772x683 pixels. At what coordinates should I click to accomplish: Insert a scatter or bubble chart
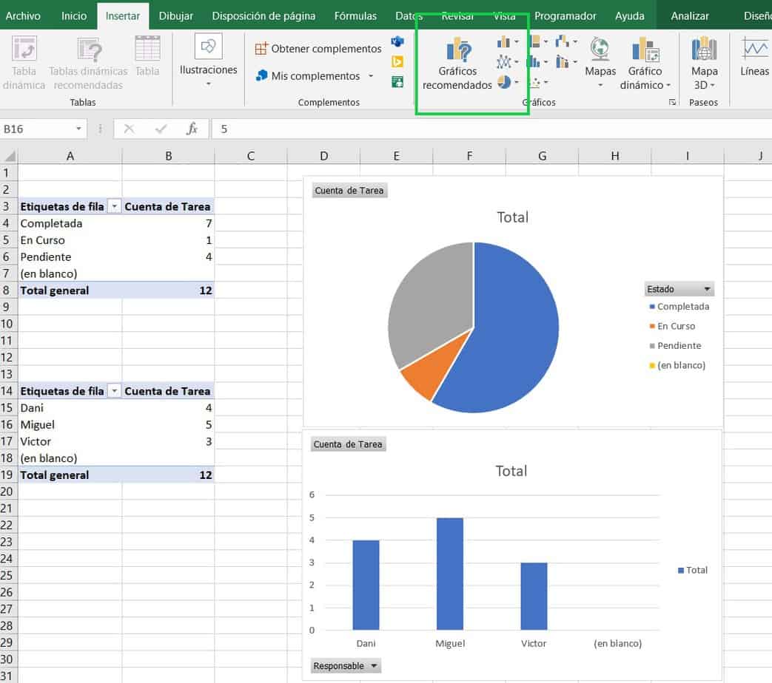coord(537,82)
